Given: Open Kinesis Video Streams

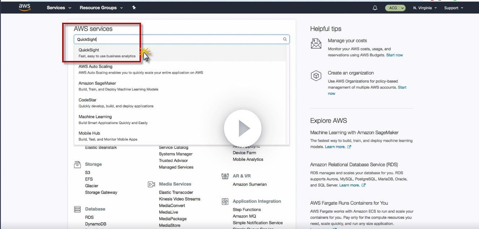Looking at the screenshot, I should coord(180,199).
